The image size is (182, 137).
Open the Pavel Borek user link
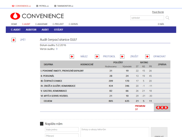point(158,12)
